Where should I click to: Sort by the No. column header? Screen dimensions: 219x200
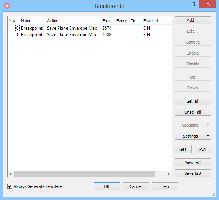pyautogui.click(x=14, y=21)
